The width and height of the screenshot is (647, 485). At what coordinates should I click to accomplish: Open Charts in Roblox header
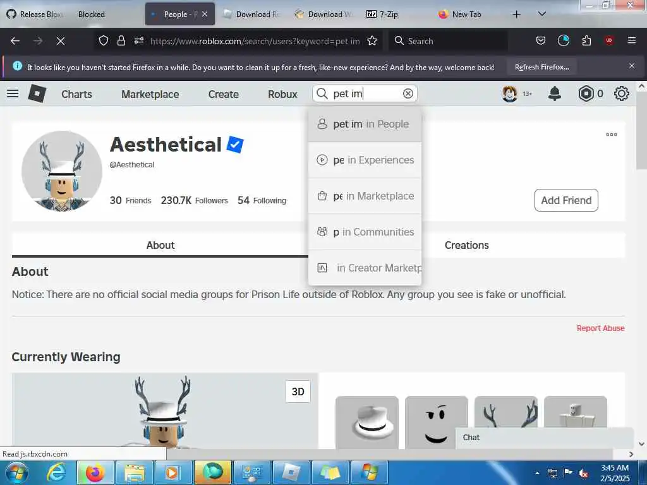76,94
